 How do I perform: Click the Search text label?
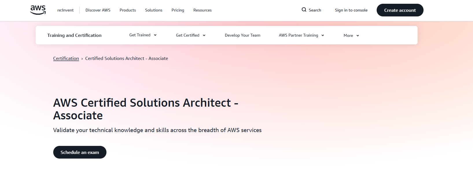(x=315, y=10)
